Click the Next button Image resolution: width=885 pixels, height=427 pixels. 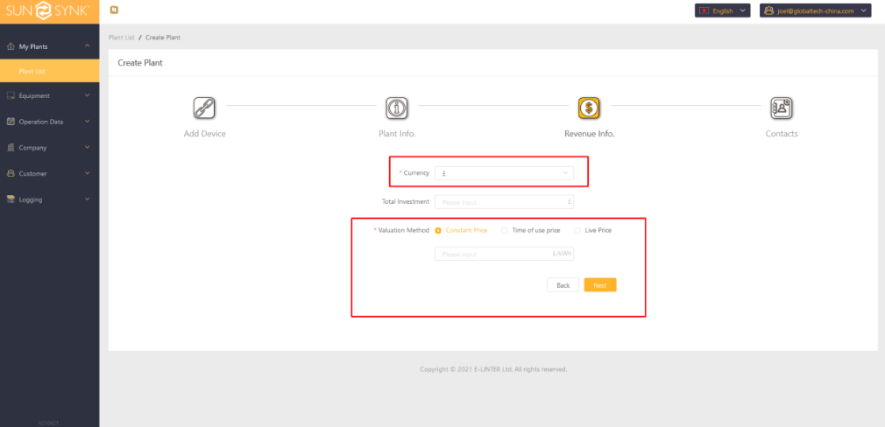(x=600, y=285)
